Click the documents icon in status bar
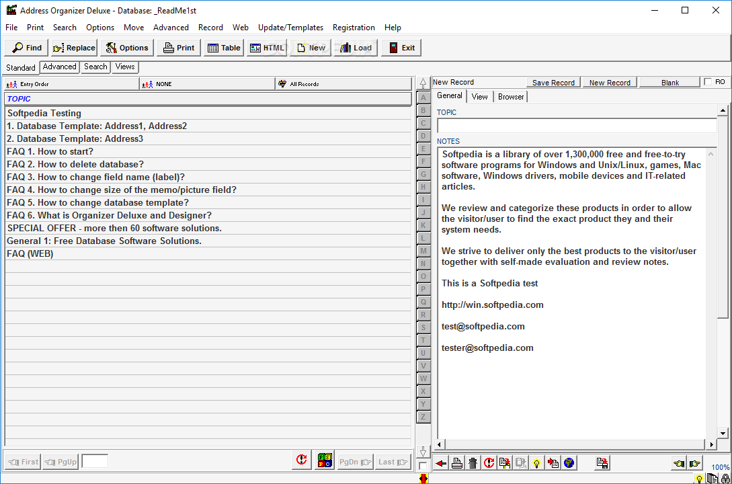 coord(712,479)
